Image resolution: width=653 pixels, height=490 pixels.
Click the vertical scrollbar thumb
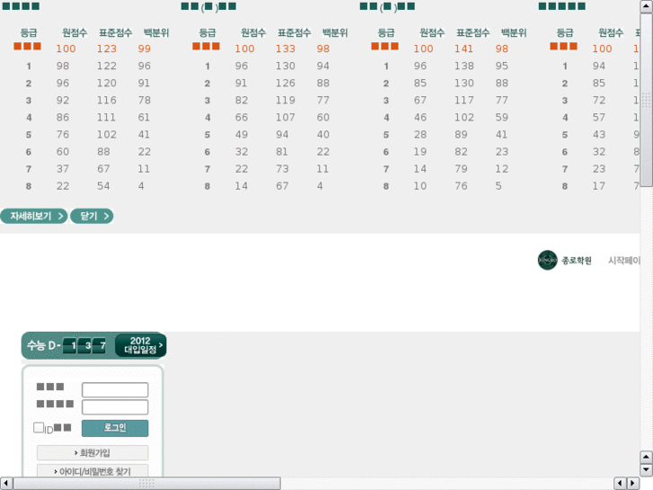[x=646, y=100]
